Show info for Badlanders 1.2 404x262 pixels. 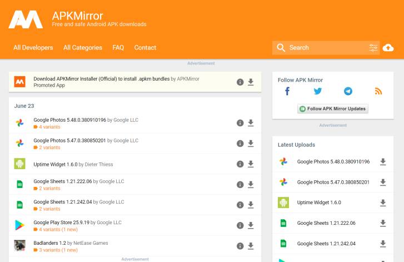pos(240,246)
